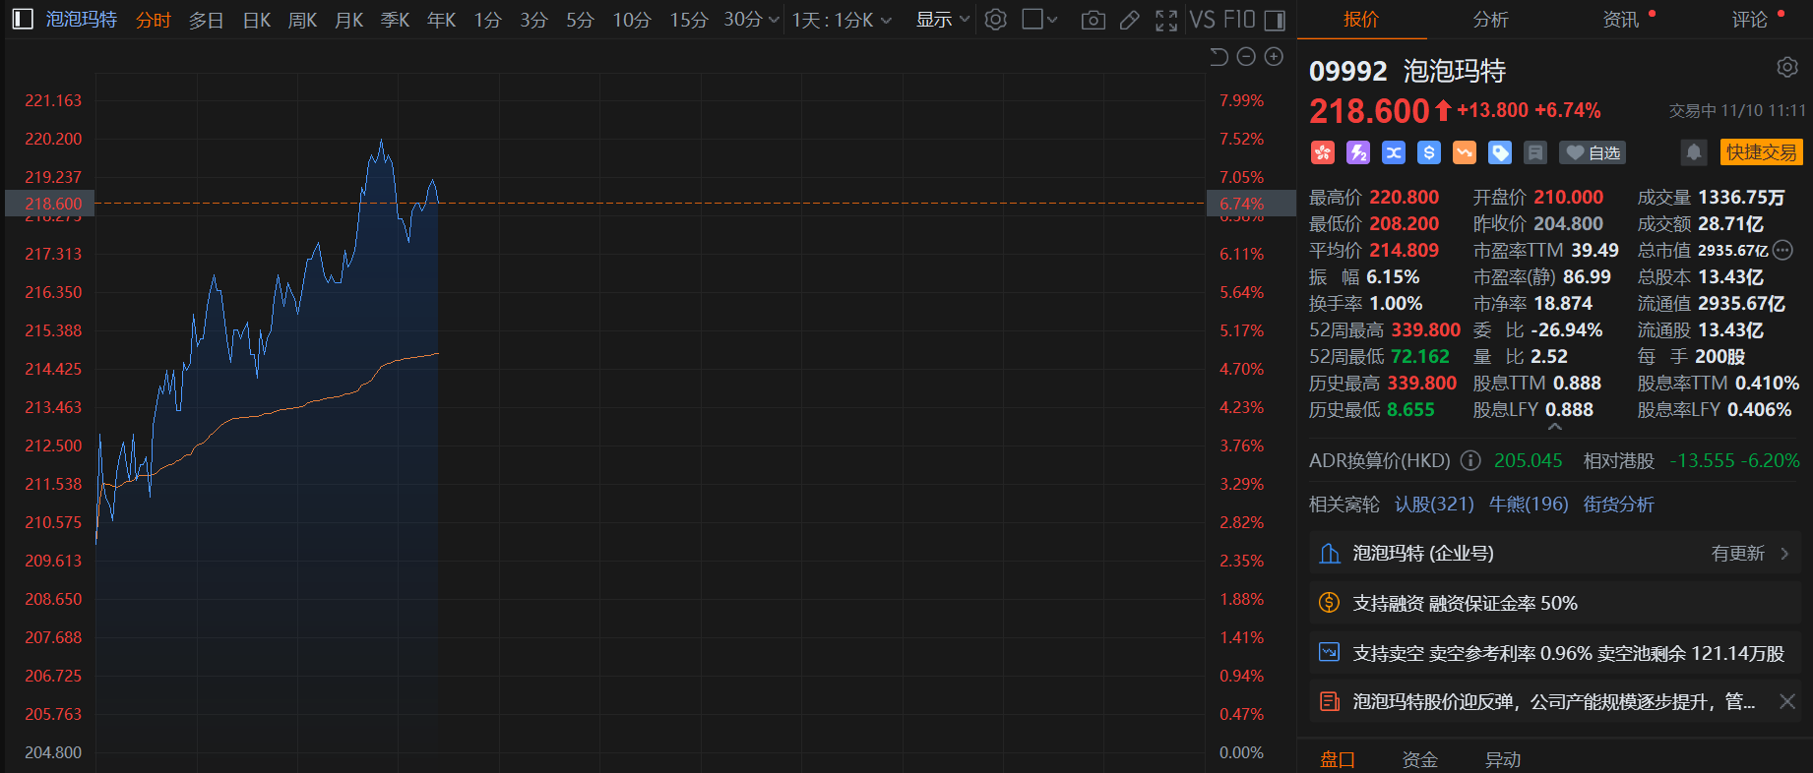
Task: Switch to the 日K chart tab
Action: (x=256, y=20)
